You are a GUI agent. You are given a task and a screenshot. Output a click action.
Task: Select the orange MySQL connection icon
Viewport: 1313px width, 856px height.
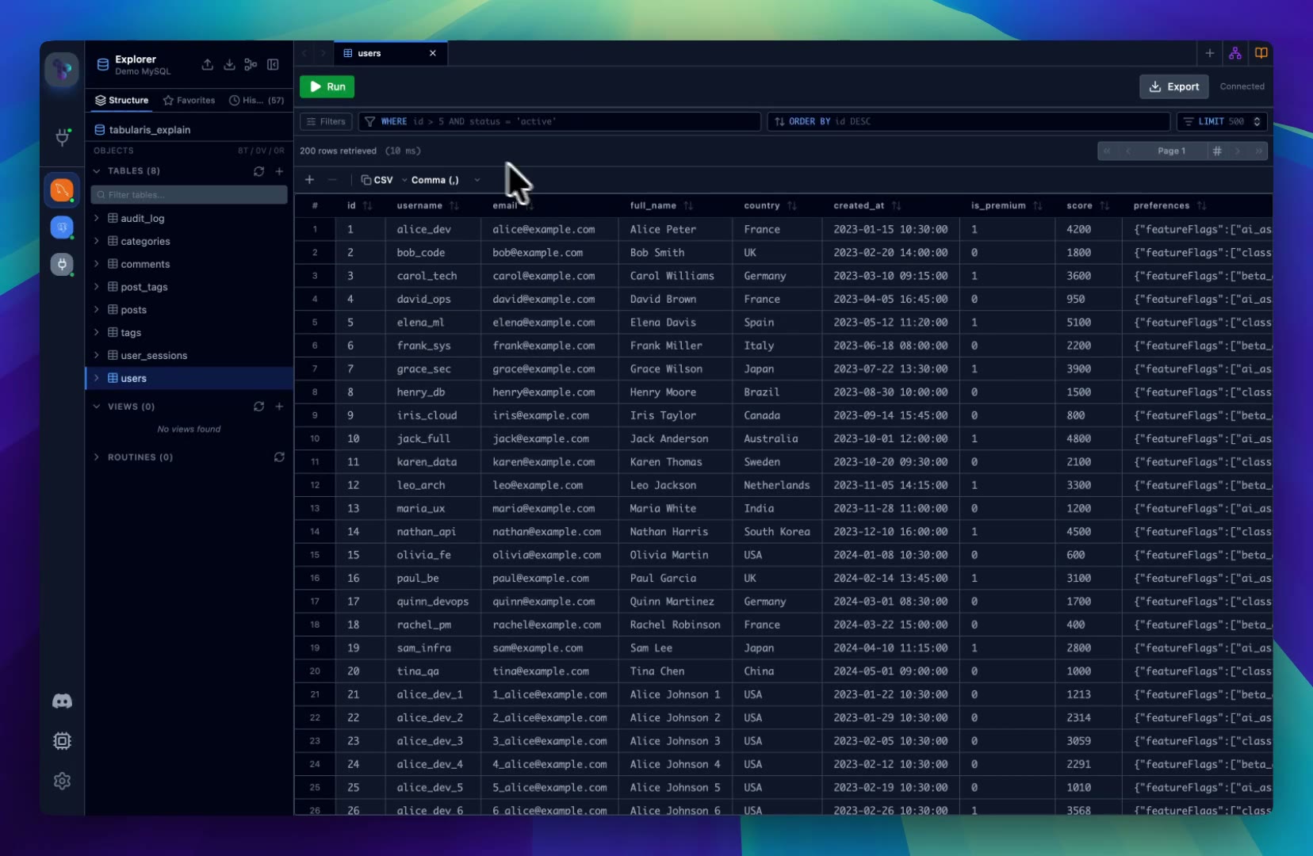(x=62, y=190)
